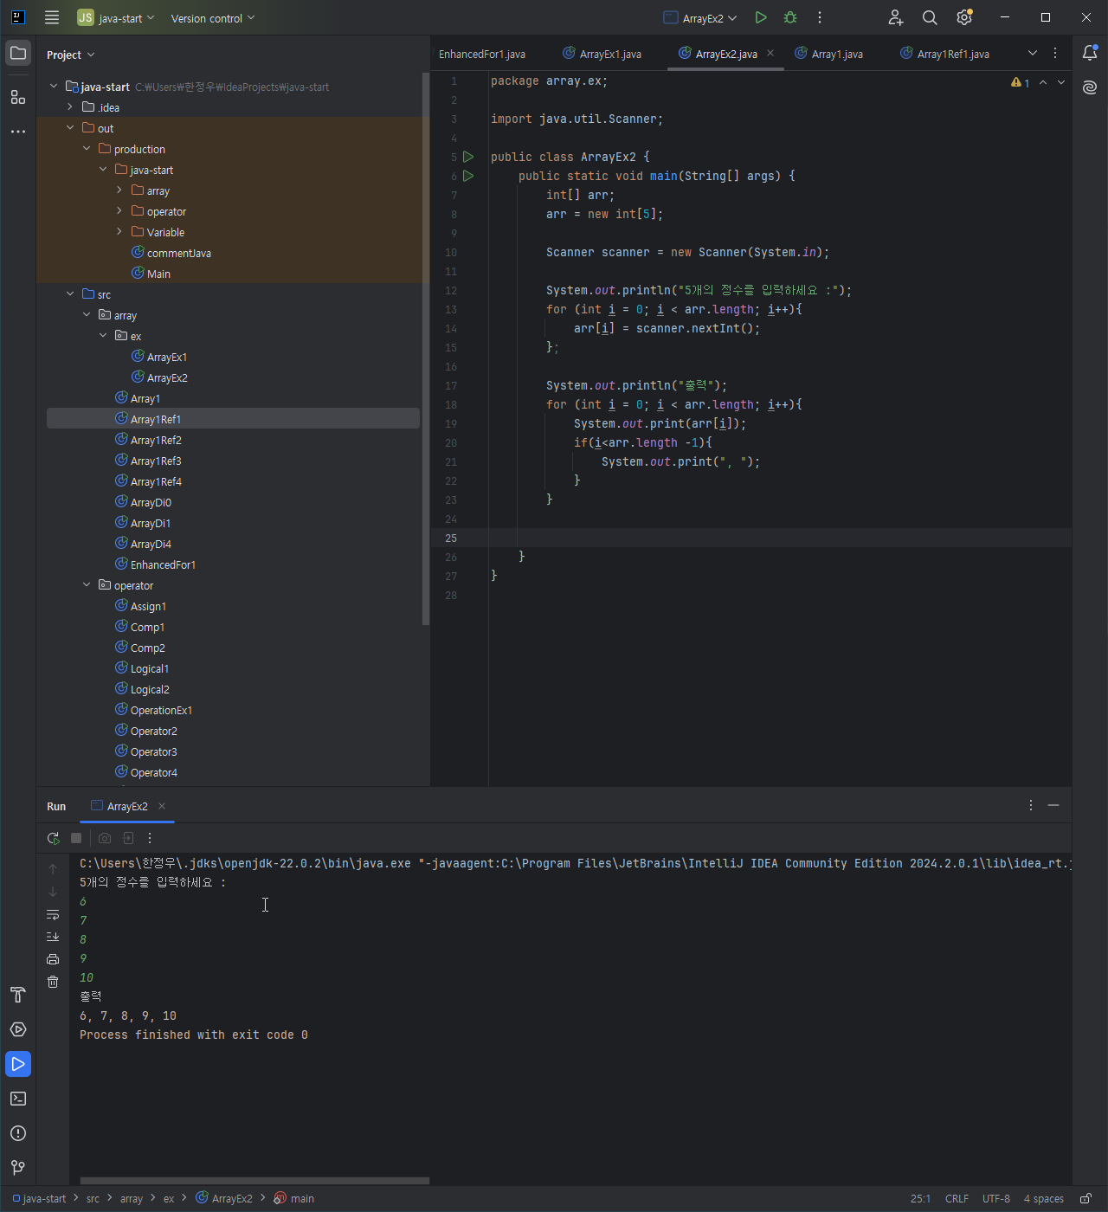The height and width of the screenshot is (1212, 1108).
Task: Toggle read-only lock in status bar
Action: (1085, 1199)
